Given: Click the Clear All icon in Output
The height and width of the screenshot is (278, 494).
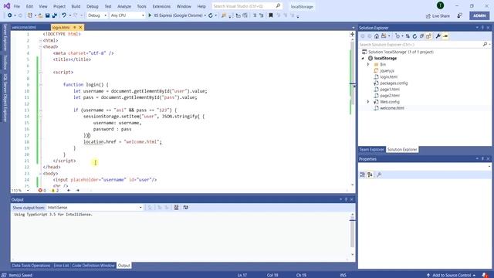Looking at the screenshot, I should click(x=176, y=208).
